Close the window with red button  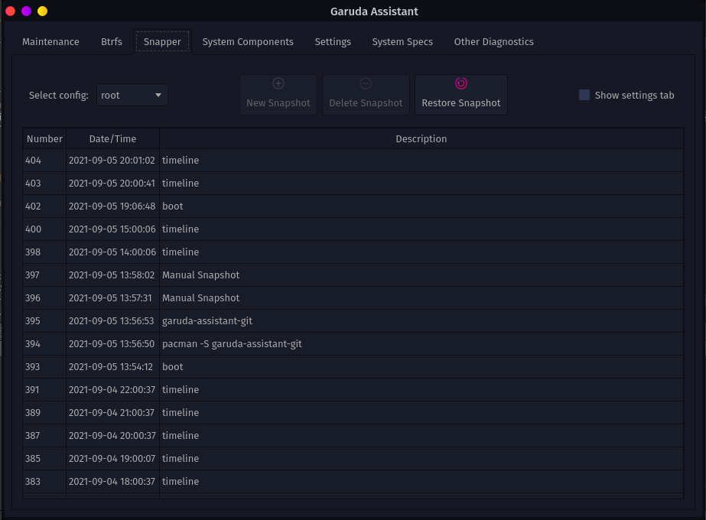11,11
